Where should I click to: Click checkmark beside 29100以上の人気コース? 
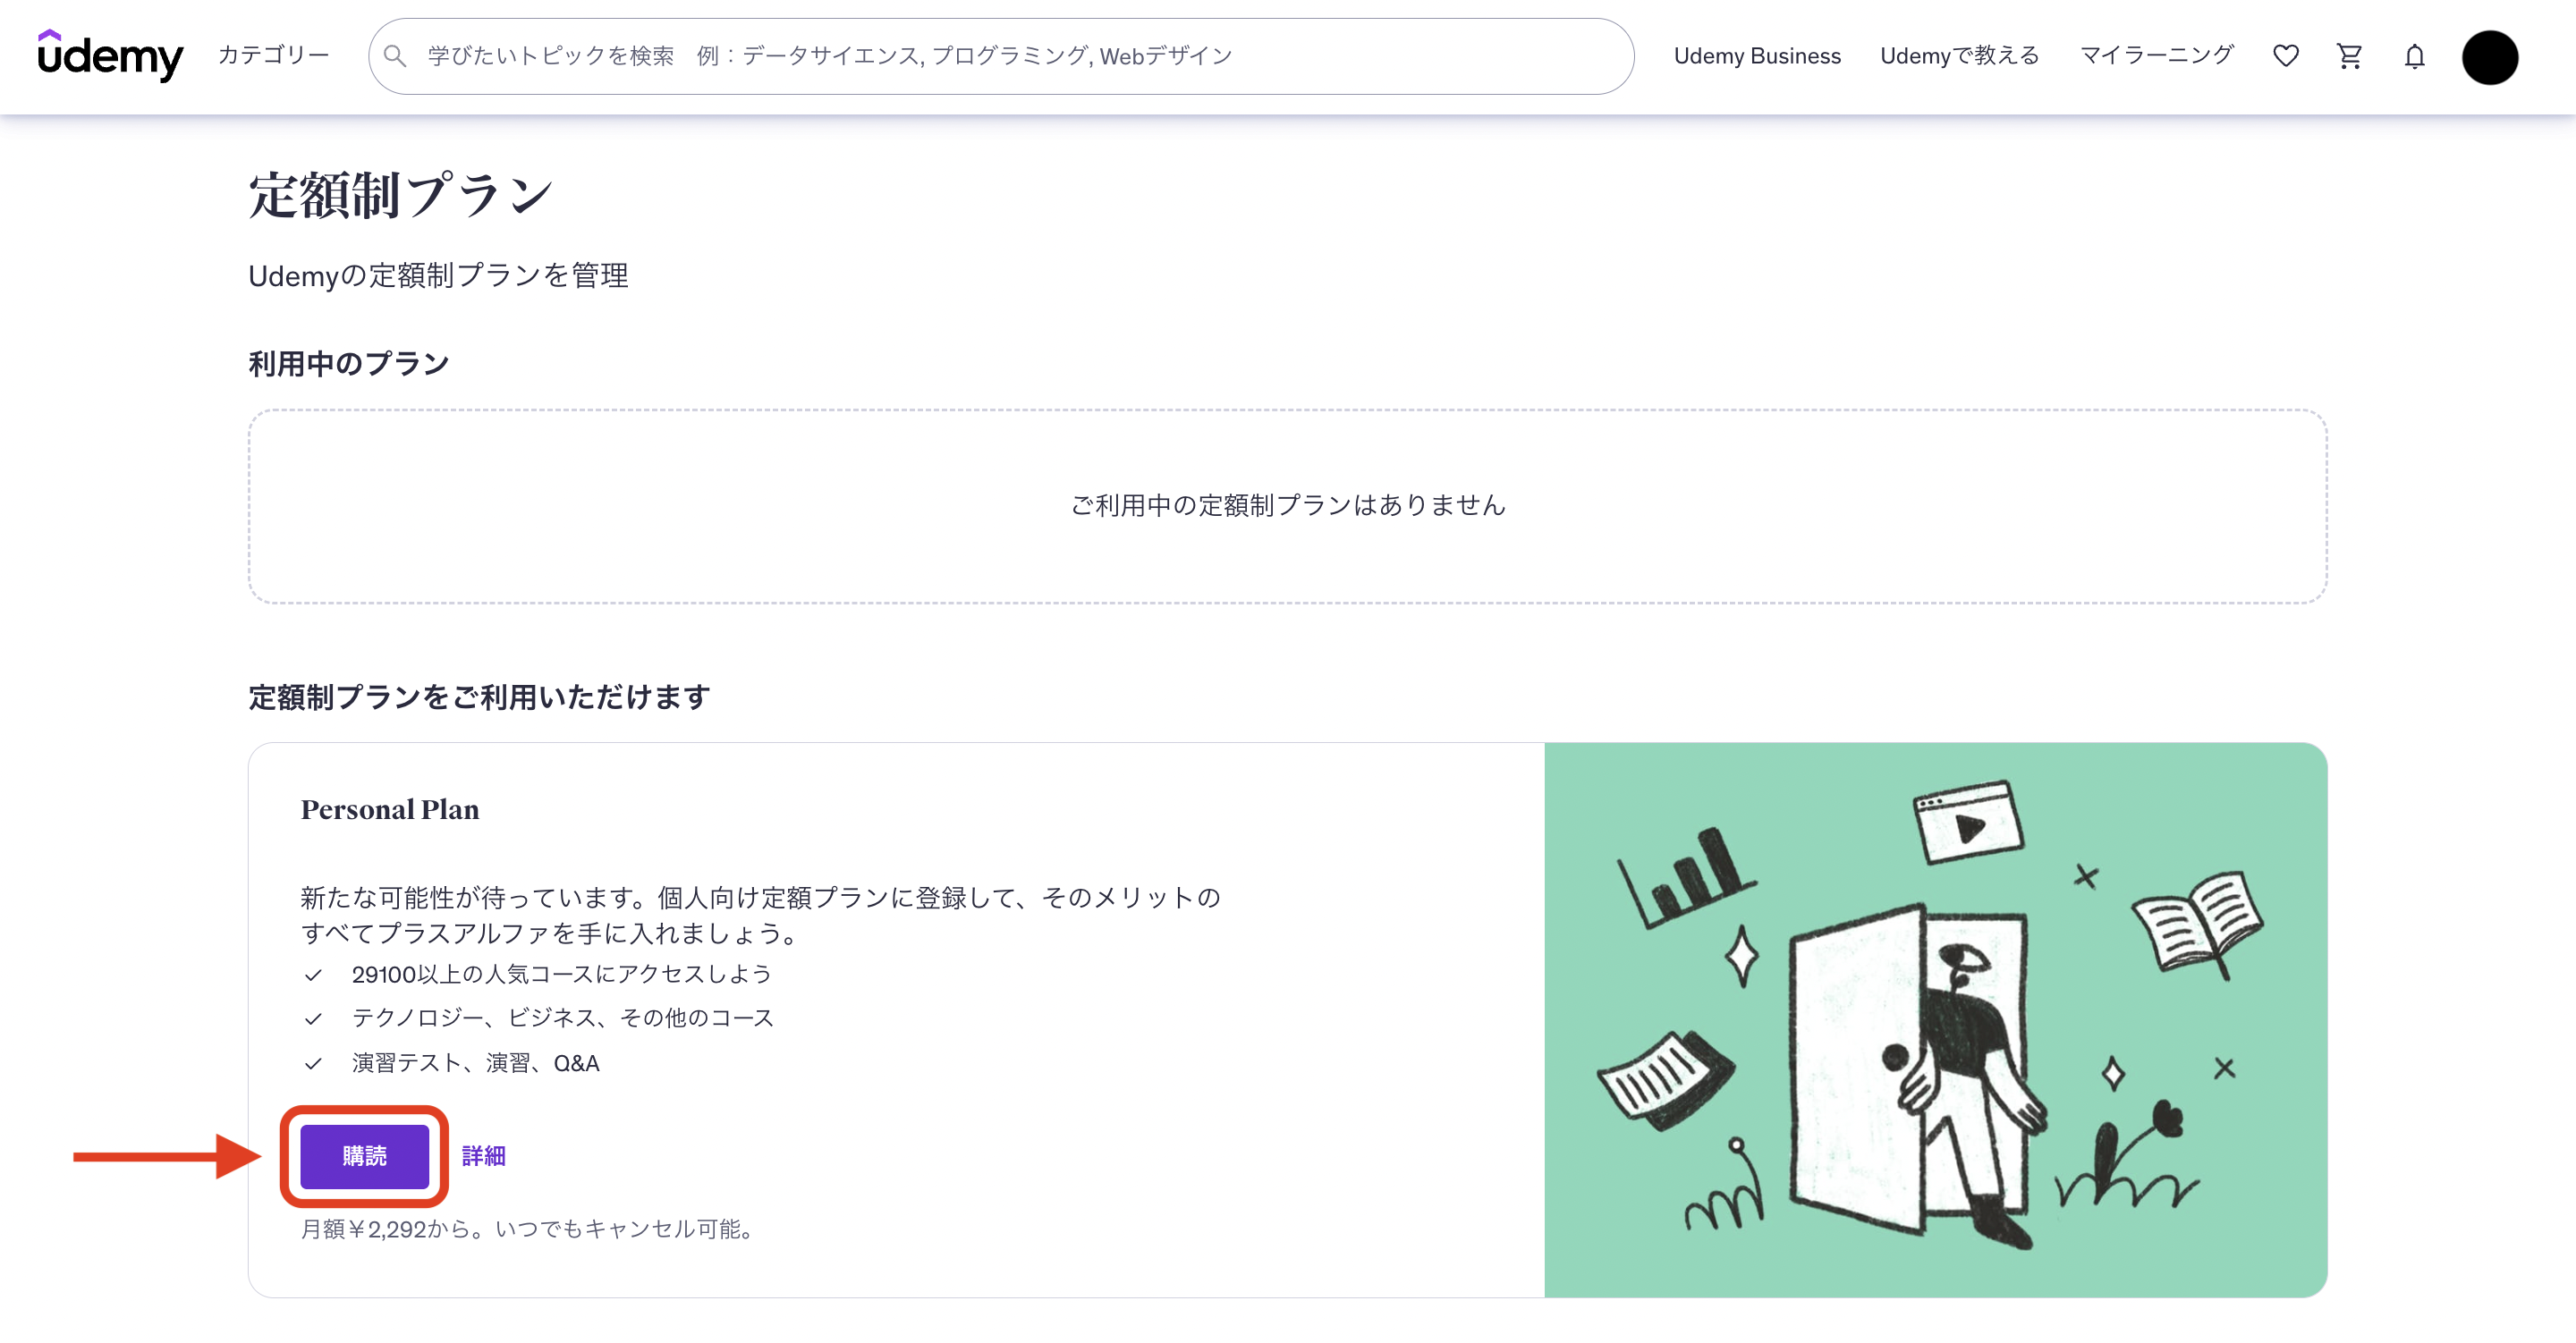[313, 975]
